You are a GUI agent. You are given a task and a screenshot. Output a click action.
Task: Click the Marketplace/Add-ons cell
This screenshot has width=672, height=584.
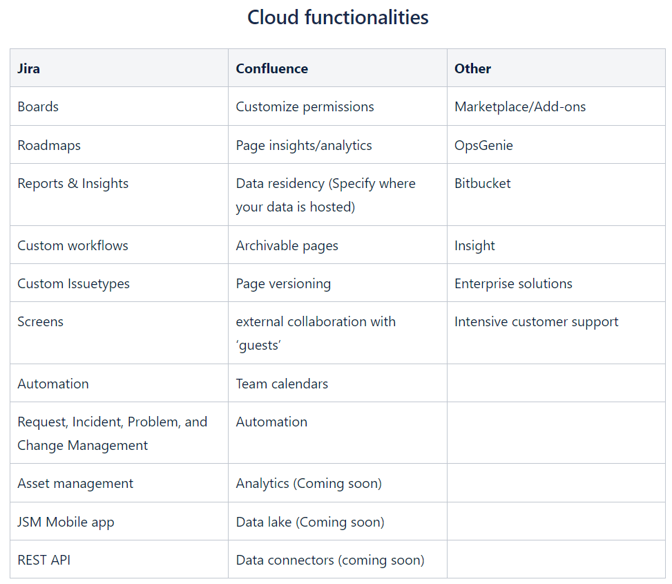point(556,106)
